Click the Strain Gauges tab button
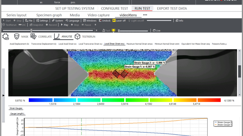This screenshot has height=136, width=243. [x=16, y=108]
